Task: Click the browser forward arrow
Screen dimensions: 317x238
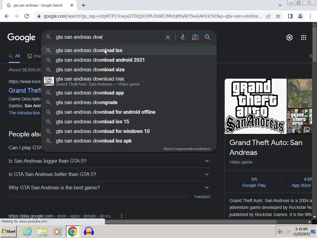Action: click(17, 16)
